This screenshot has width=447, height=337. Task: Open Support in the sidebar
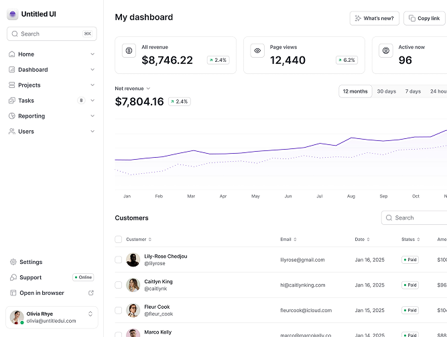click(52, 277)
